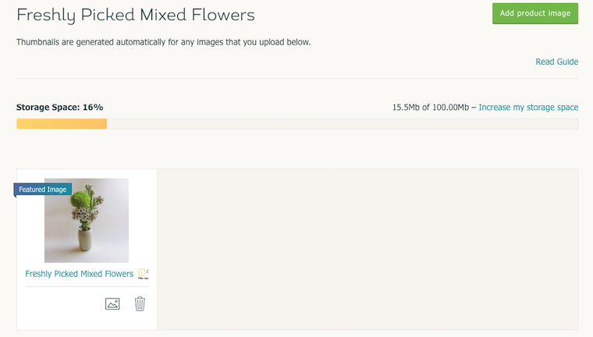Viewport: 593px width, 337px height.
Task: Click the picture icon beside the trash
Action: (112, 303)
